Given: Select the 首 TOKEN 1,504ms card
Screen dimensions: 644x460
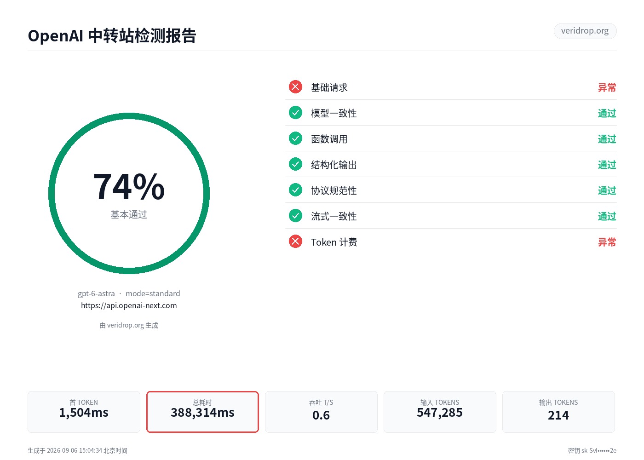Looking at the screenshot, I should click(x=84, y=412).
